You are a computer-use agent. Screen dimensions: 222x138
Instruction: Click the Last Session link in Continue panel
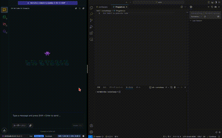pyautogui.click(x=196, y=21)
